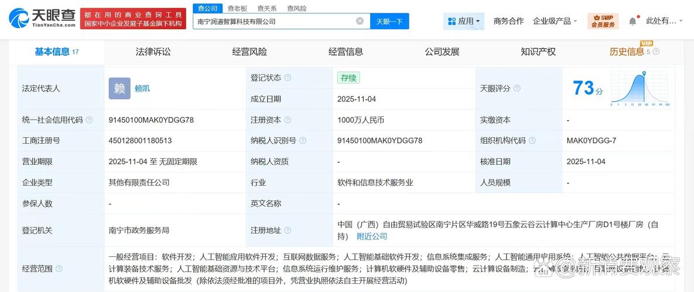
Task: Open the 知识产权 tab
Action: pos(538,51)
